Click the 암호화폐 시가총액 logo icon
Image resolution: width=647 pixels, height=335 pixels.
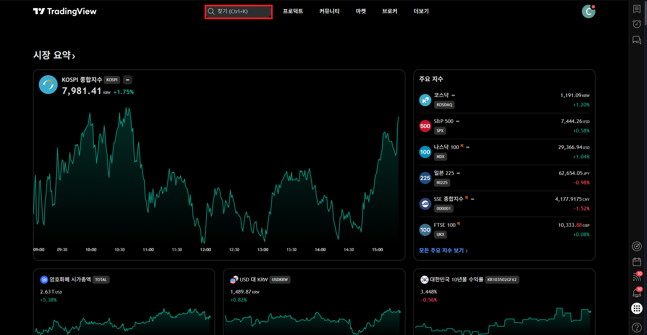coord(44,280)
